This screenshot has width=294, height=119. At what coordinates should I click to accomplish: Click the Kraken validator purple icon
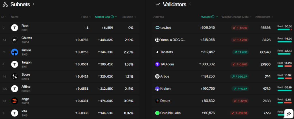click(157, 89)
